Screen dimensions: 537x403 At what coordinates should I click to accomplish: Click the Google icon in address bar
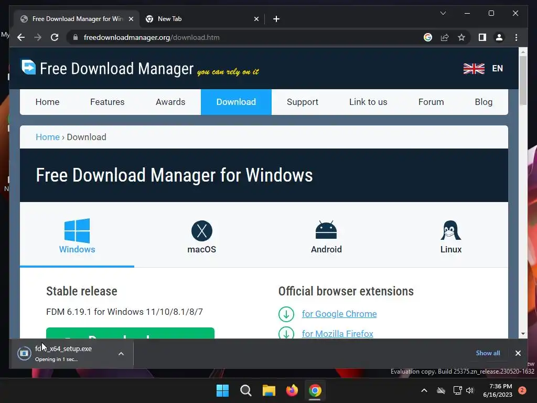[x=428, y=37]
